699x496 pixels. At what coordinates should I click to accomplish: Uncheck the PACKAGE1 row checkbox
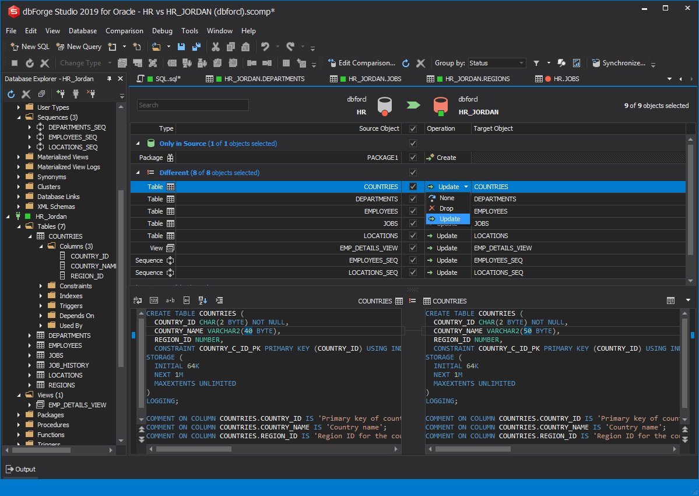(x=413, y=158)
